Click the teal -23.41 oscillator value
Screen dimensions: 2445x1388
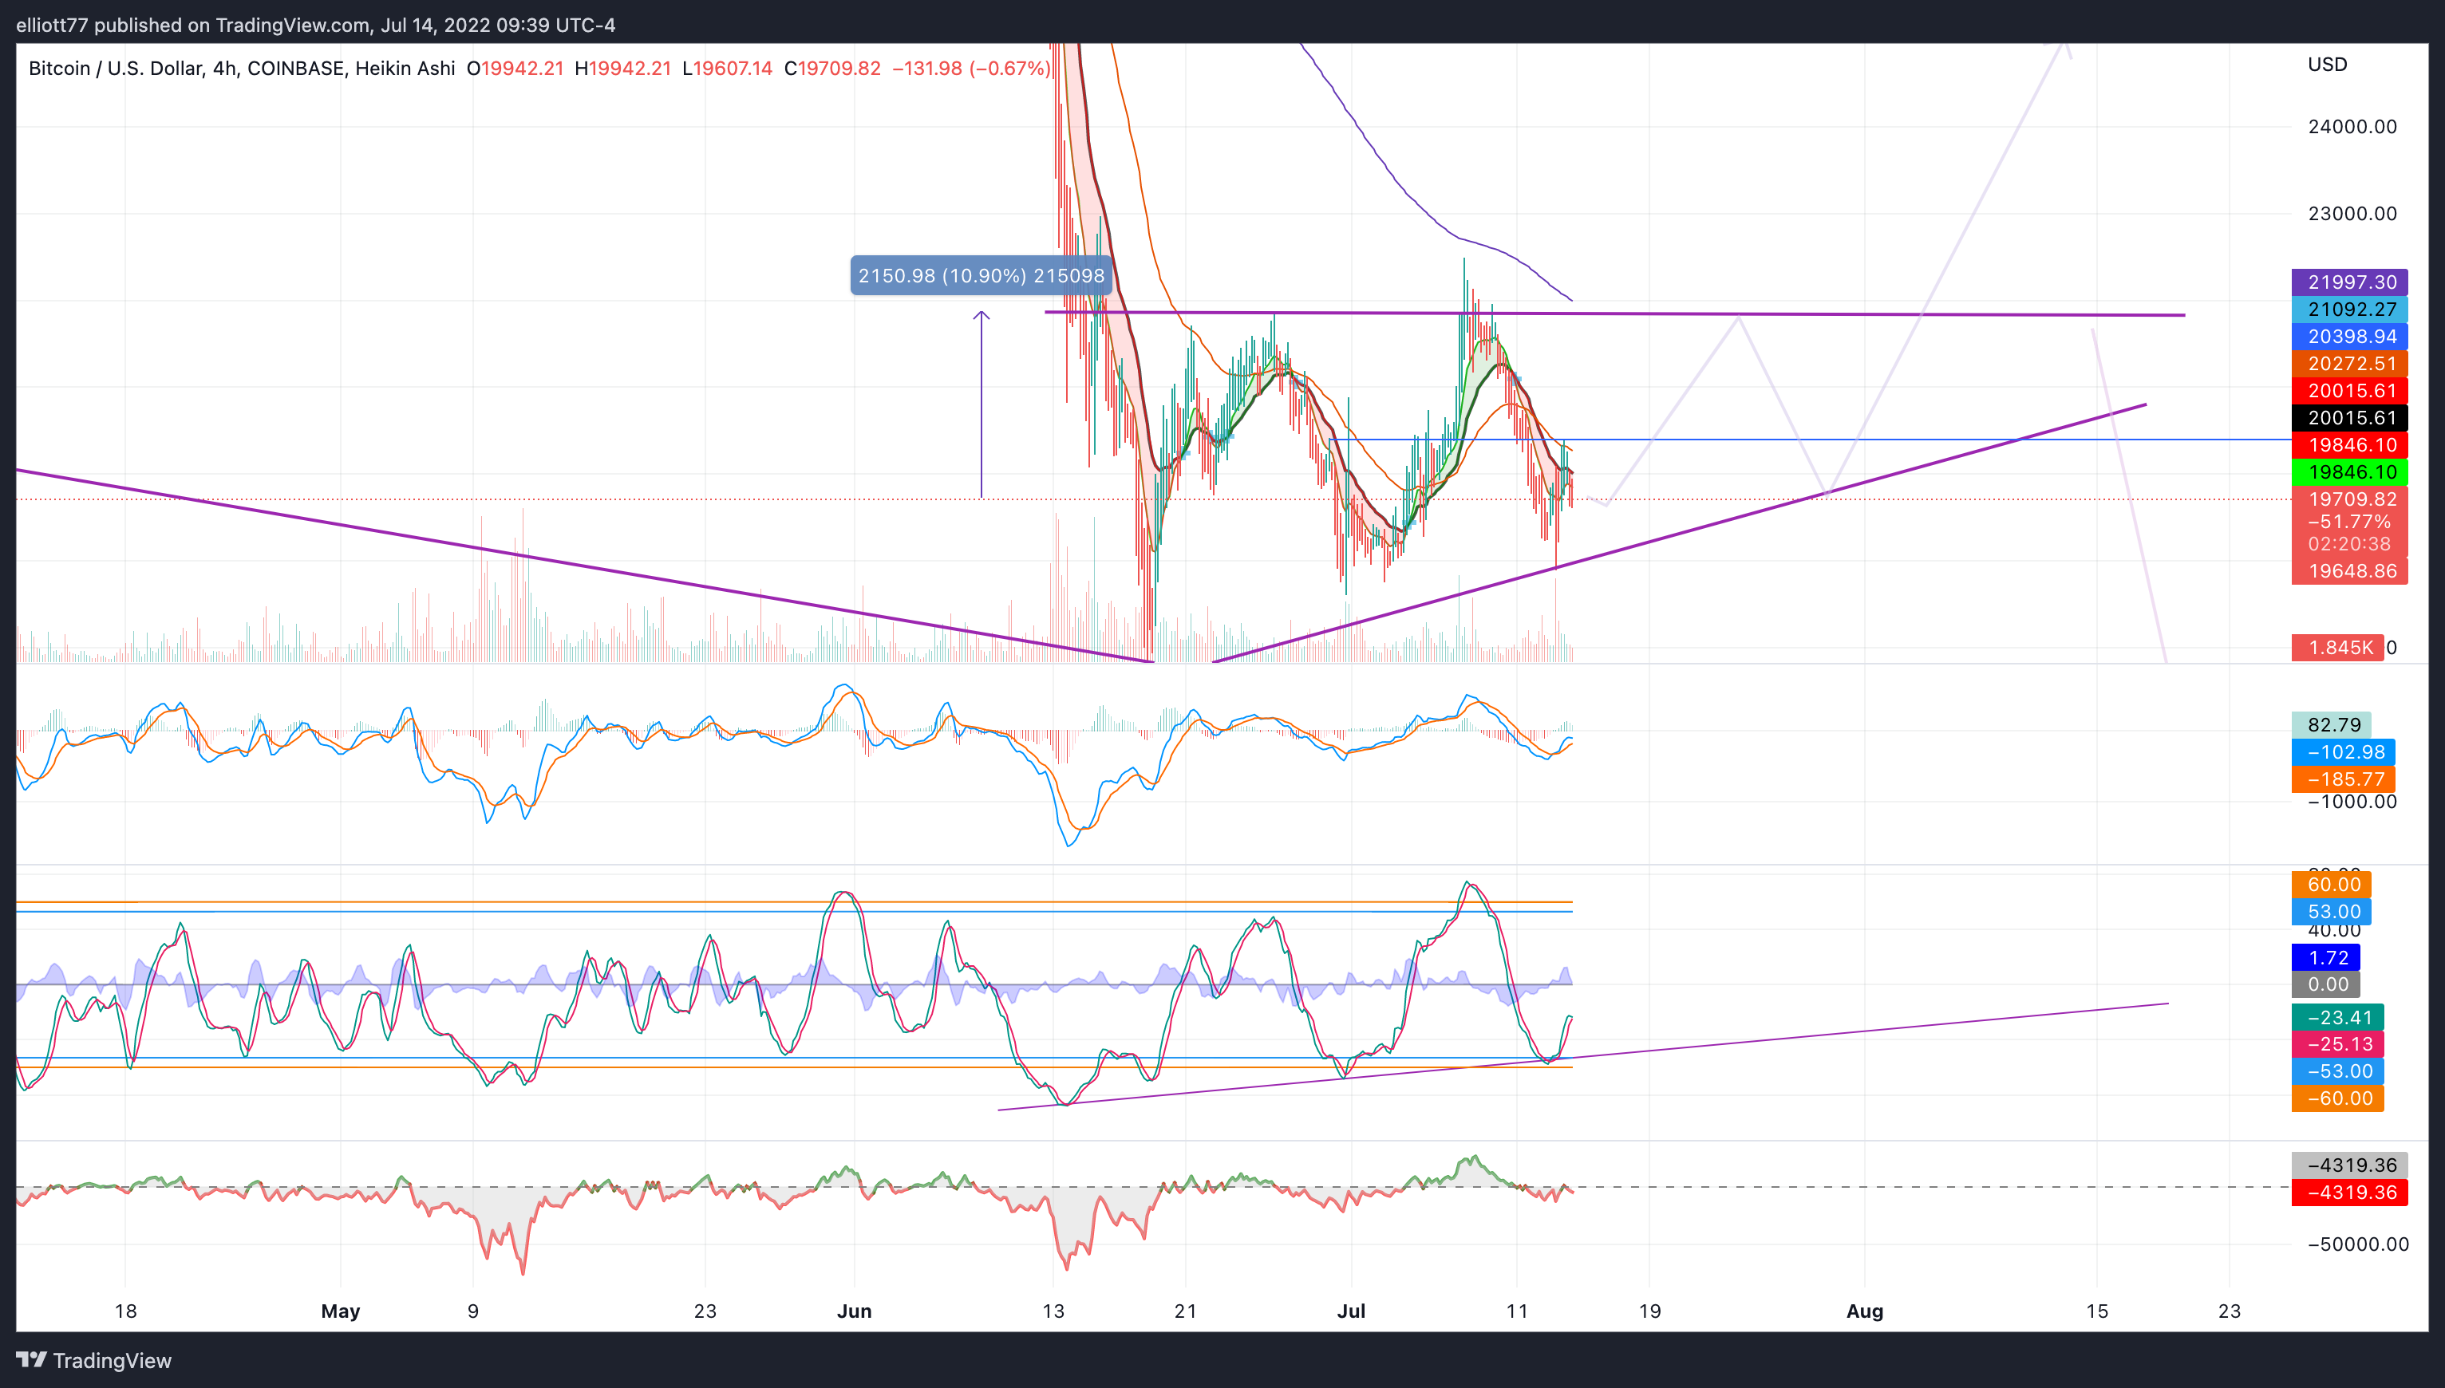[x=2337, y=1017]
